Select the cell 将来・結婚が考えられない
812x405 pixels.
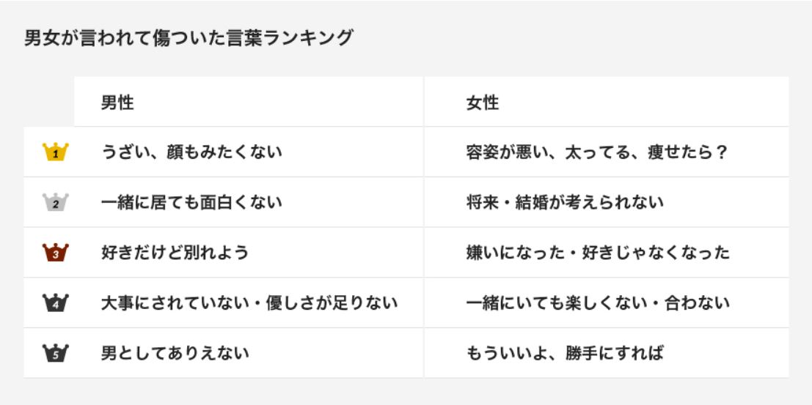pyautogui.click(x=565, y=203)
